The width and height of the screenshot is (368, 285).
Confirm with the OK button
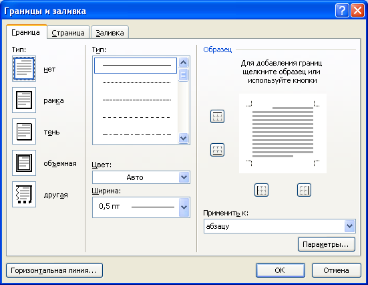point(281,270)
